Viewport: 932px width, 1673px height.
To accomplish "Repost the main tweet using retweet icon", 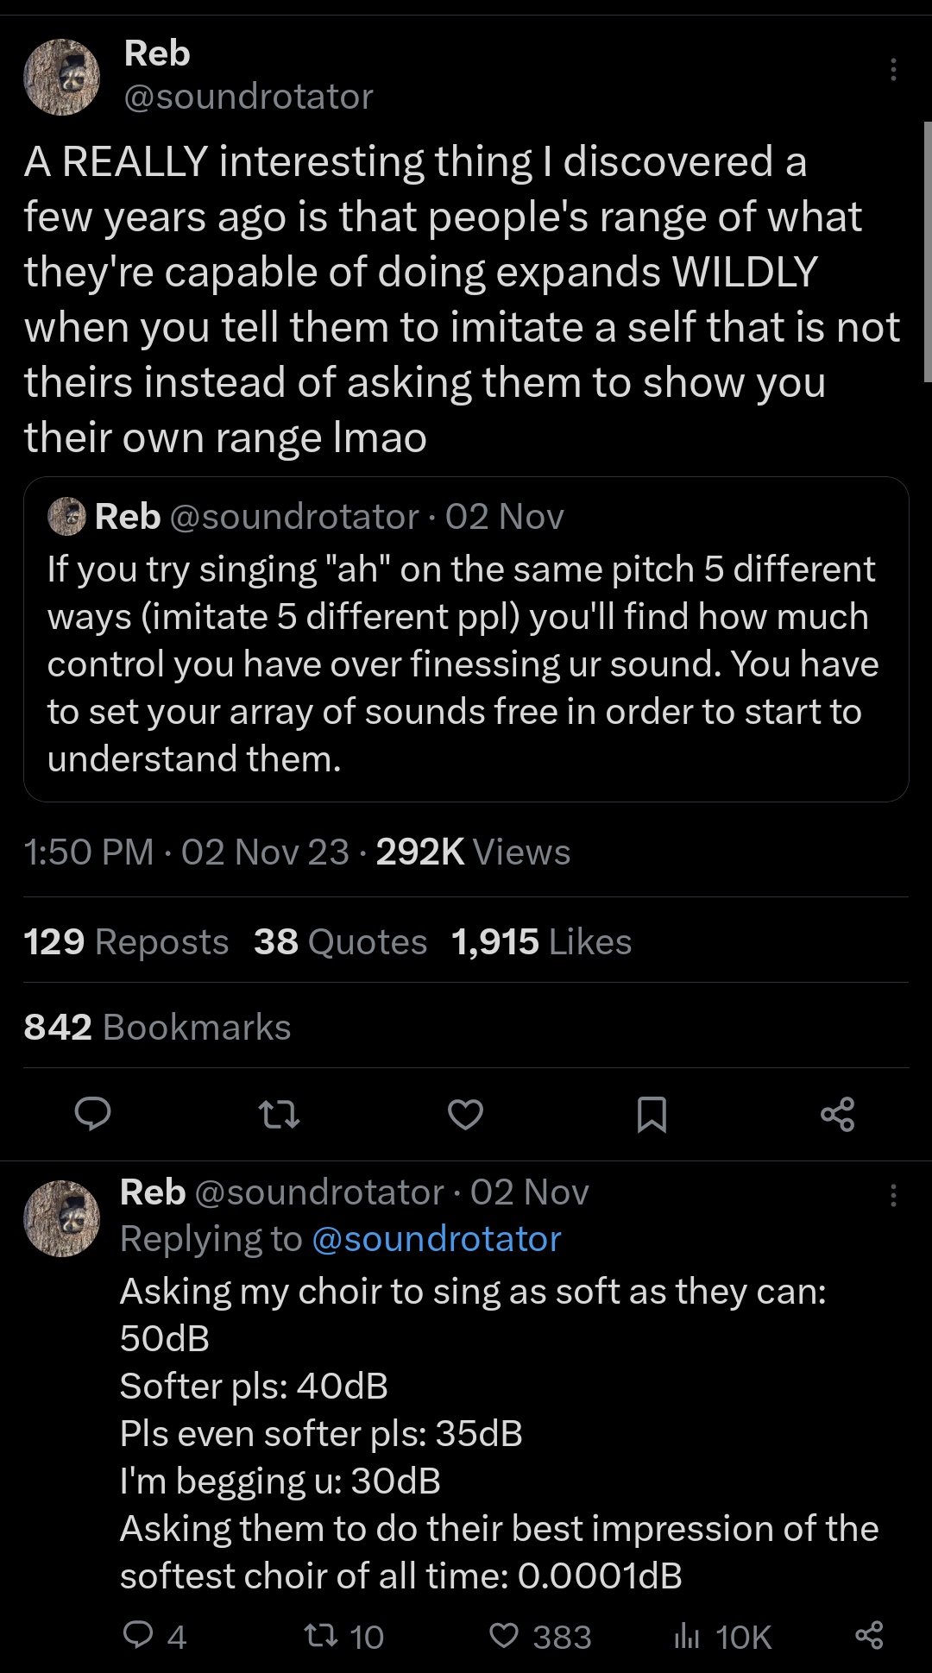I will [x=280, y=1114].
